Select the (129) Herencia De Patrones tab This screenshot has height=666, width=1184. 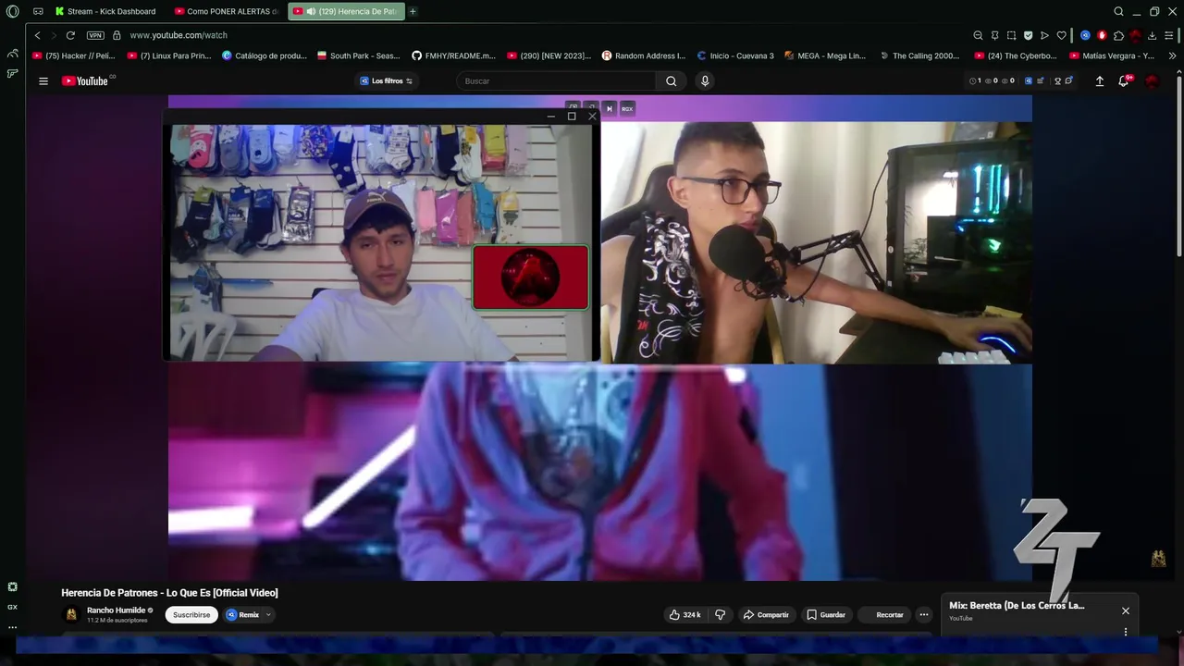pyautogui.click(x=347, y=11)
